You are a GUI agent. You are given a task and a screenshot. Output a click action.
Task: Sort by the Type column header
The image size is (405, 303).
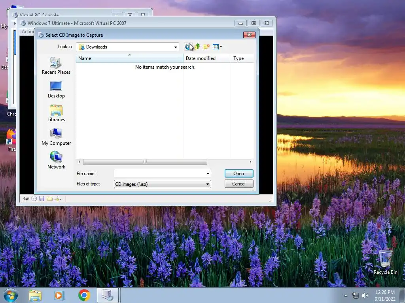tap(242, 58)
